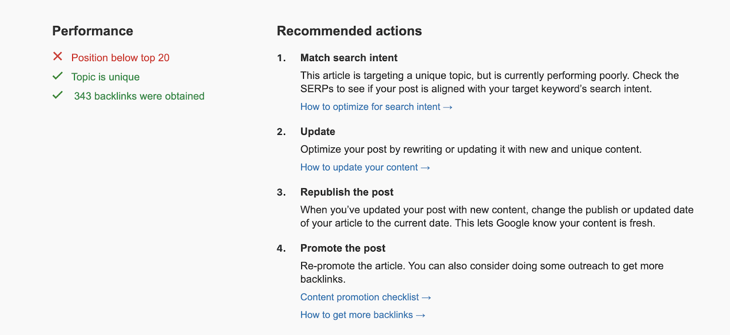Click the Update action heading
Screen dimensions: 730x335
click(318, 132)
